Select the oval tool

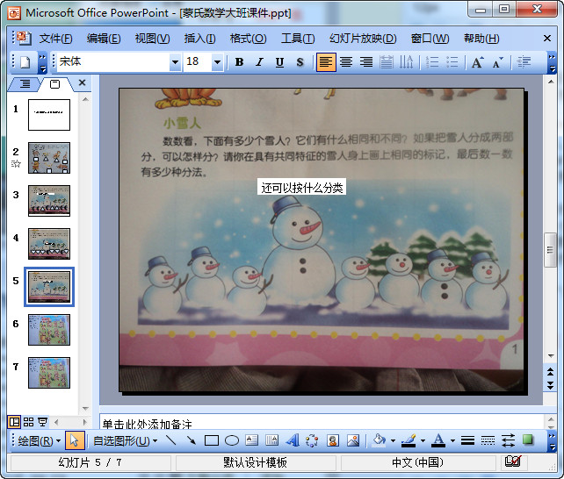coord(232,440)
